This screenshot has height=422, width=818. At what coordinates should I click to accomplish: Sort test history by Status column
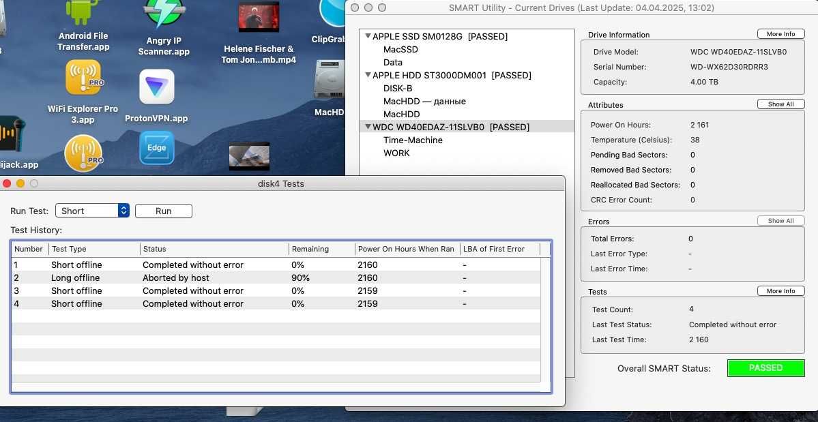coord(214,249)
